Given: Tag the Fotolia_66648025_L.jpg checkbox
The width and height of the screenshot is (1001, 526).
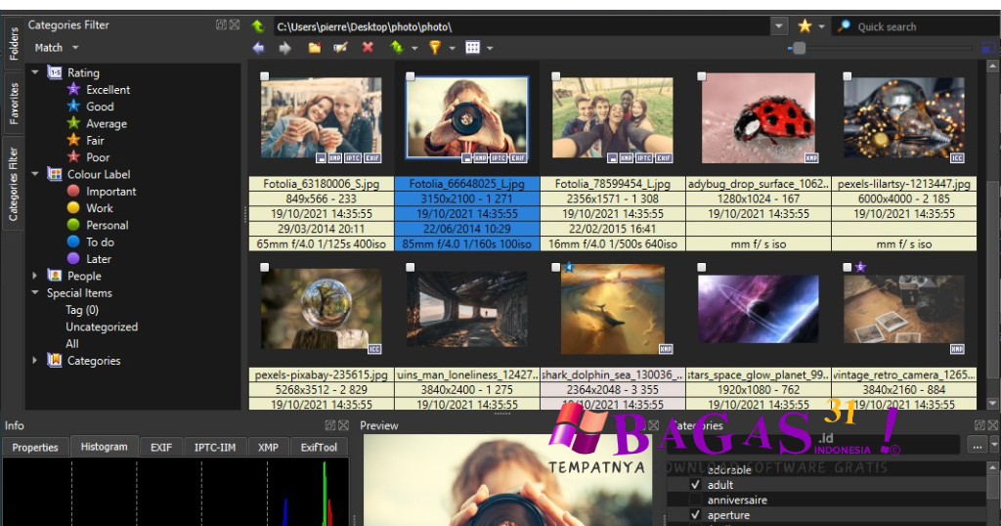Looking at the screenshot, I should click(x=411, y=76).
